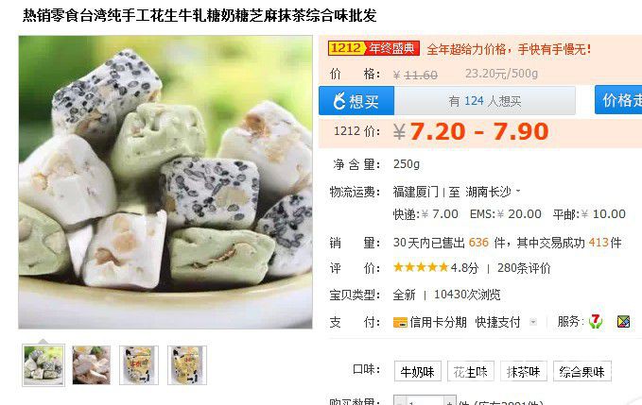Expand the payment methods dropdown arrow

533,322
